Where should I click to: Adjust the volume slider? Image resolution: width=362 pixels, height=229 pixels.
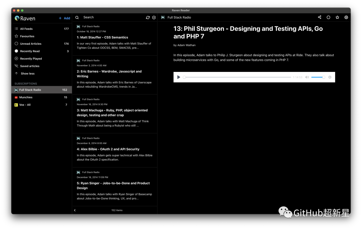point(318,77)
